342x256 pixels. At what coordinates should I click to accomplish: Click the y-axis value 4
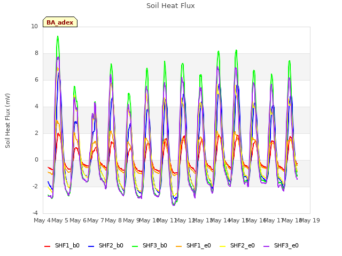coord(36,107)
